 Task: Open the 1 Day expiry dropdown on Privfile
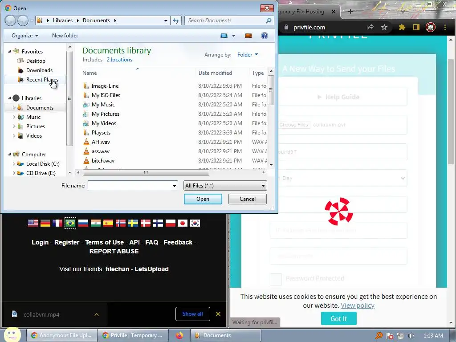(x=338, y=178)
